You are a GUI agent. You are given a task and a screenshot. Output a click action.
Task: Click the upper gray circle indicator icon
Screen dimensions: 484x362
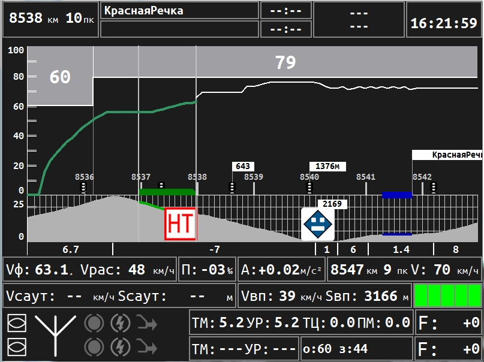[x=94, y=324]
